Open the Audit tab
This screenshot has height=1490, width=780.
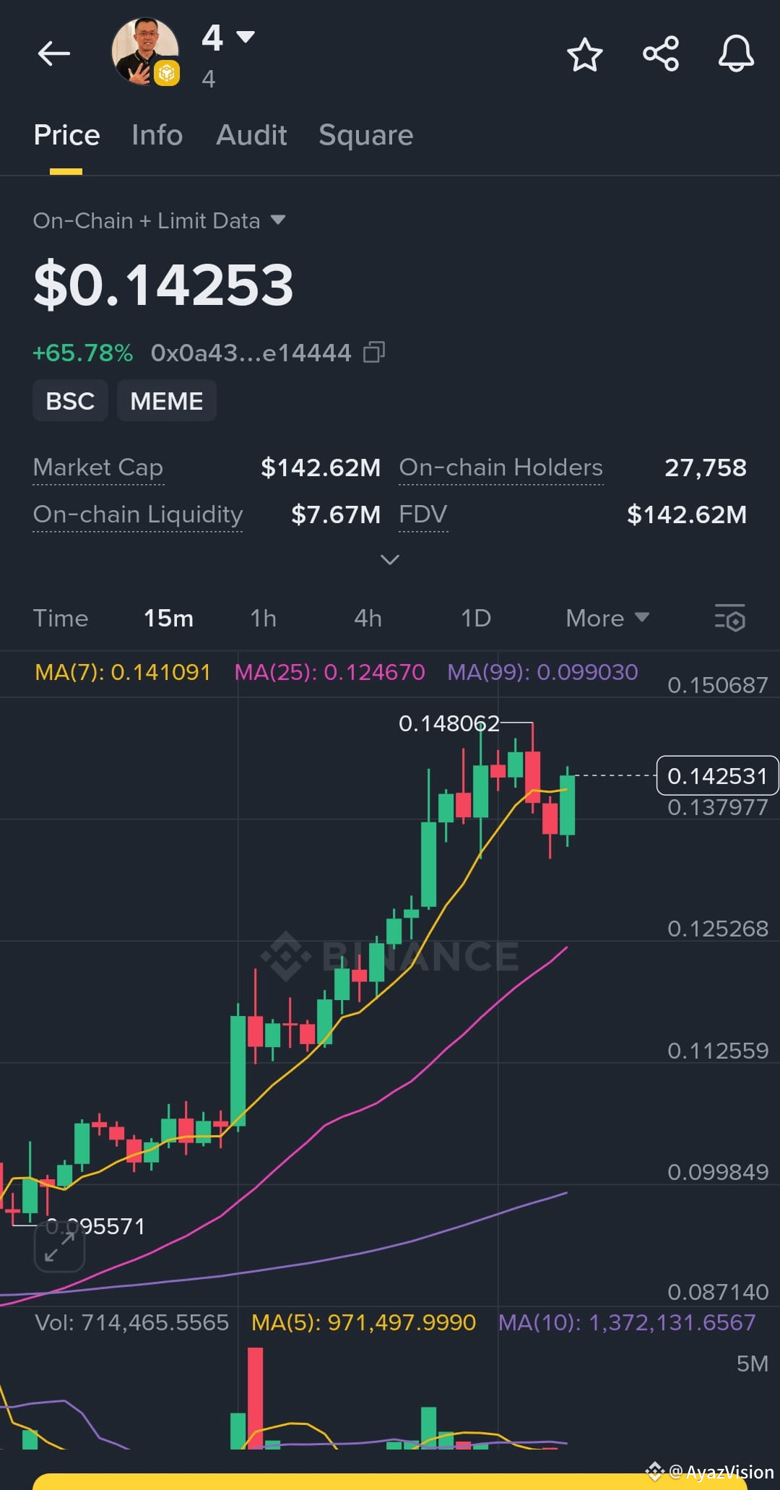(x=251, y=135)
